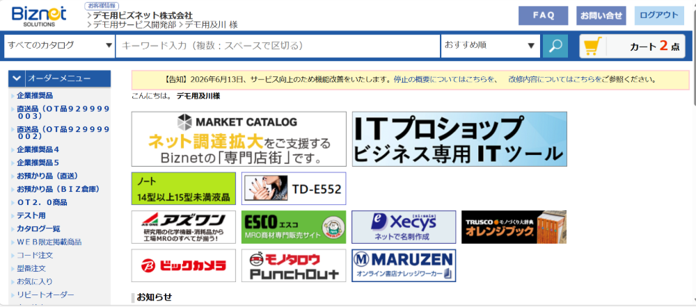The height and width of the screenshot is (307, 696).
Task: Open the green ノート 14型以上 banner
Action: pos(184,188)
